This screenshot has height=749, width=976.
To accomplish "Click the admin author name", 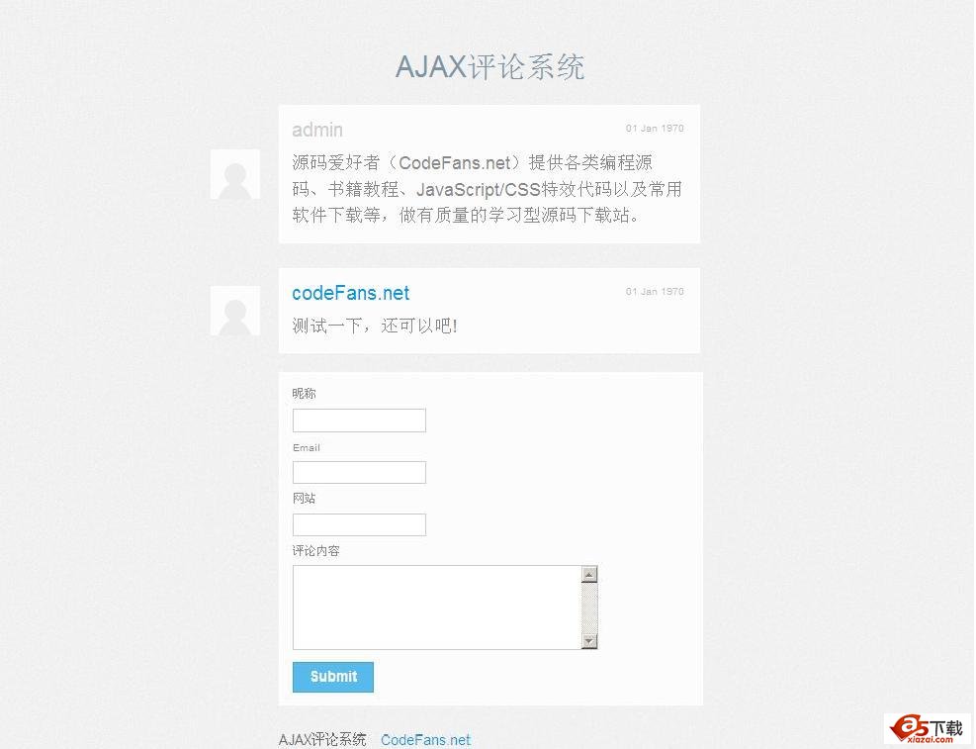I will pyautogui.click(x=317, y=130).
